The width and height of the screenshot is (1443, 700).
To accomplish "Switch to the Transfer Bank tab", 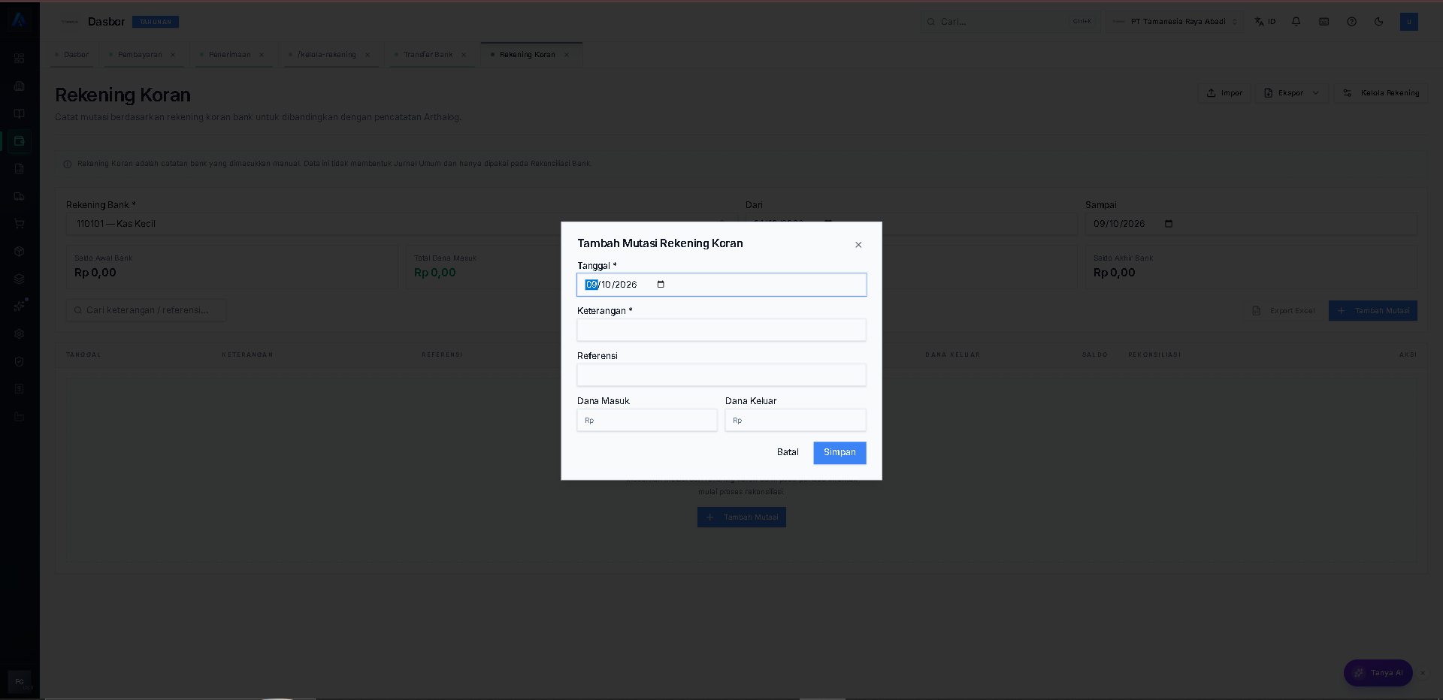I will [x=428, y=55].
